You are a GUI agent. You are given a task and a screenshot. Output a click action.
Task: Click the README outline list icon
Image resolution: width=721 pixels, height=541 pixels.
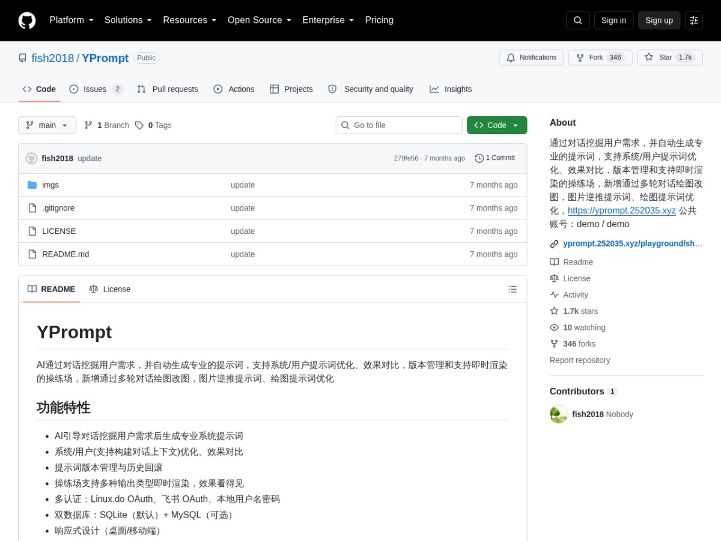pos(513,289)
